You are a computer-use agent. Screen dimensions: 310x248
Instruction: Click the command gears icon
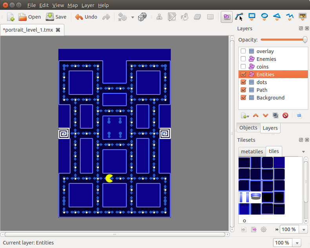tap(122, 17)
